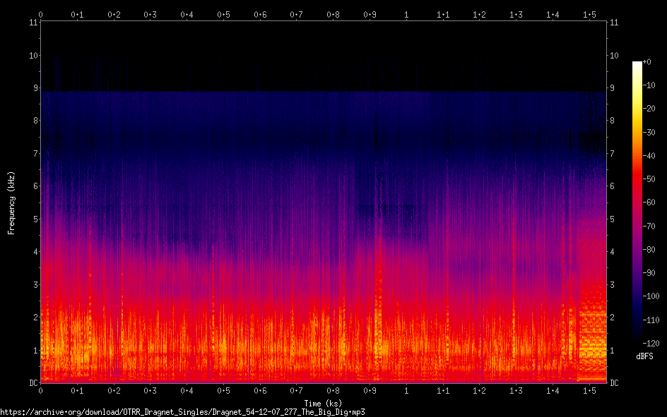667x417 pixels.
Task: Pick the +0 white top of the color scale
Action: click(x=638, y=64)
